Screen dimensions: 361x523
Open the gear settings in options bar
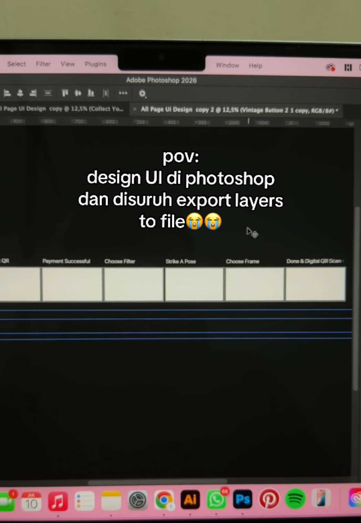click(x=142, y=93)
